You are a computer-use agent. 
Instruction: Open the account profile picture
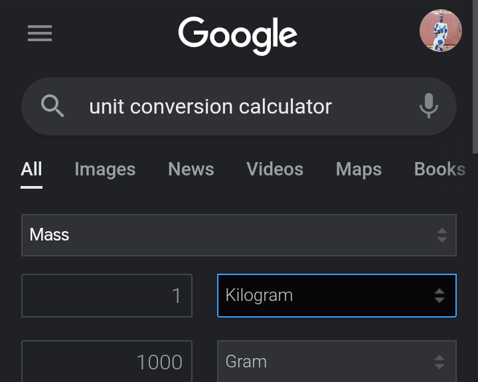pos(440,31)
